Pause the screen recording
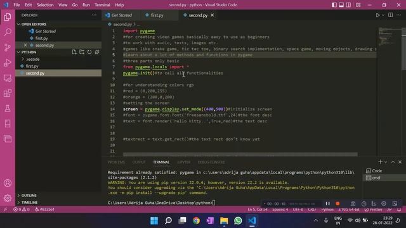 tap(327, 204)
